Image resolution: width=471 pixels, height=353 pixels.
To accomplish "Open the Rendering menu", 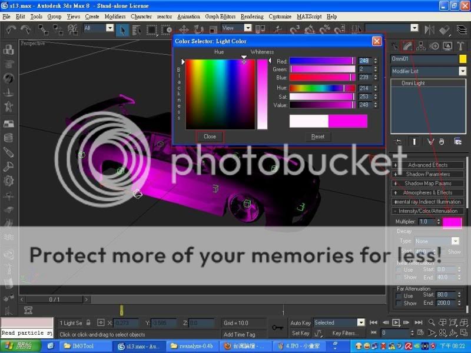I will pyautogui.click(x=252, y=17).
